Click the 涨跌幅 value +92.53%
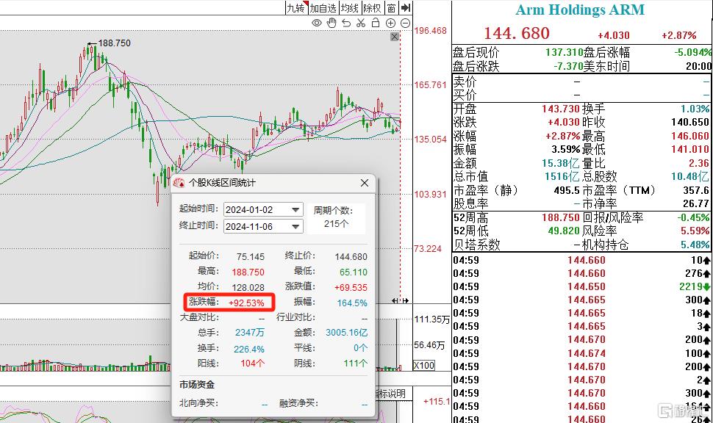The height and width of the screenshot is (423, 713). pyautogui.click(x=246, y=303)
